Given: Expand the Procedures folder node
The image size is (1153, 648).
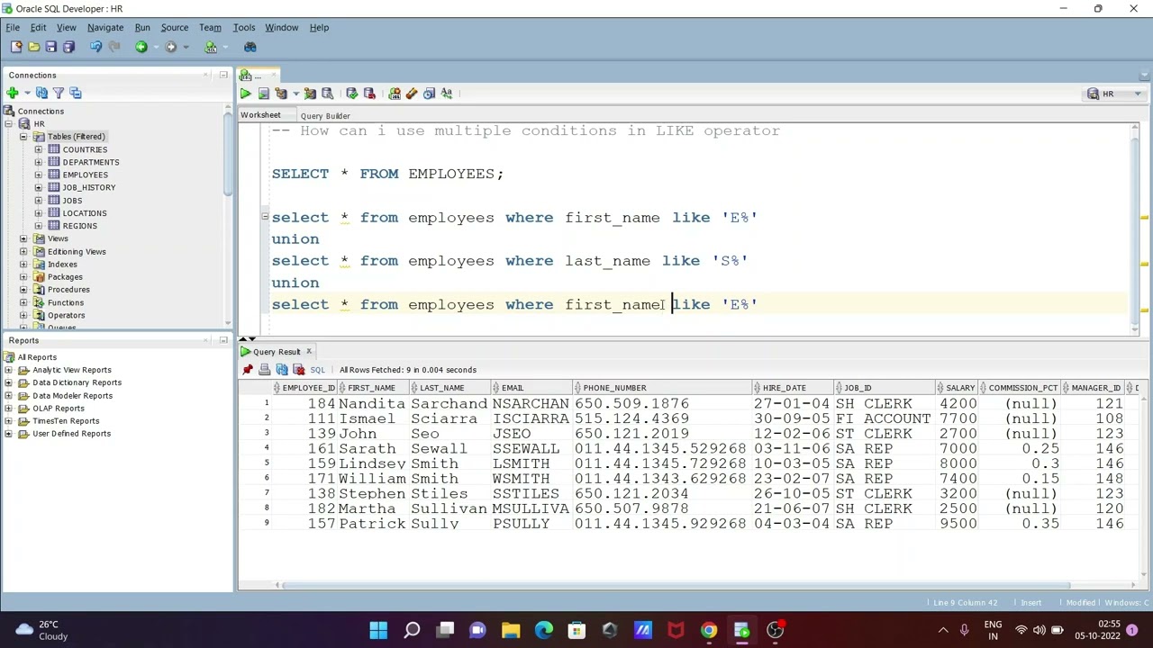Looking at the screenshot, I should pyautogui.click(x=23, y=290).
